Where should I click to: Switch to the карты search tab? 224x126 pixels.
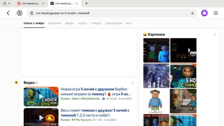[x=82, y=23]
